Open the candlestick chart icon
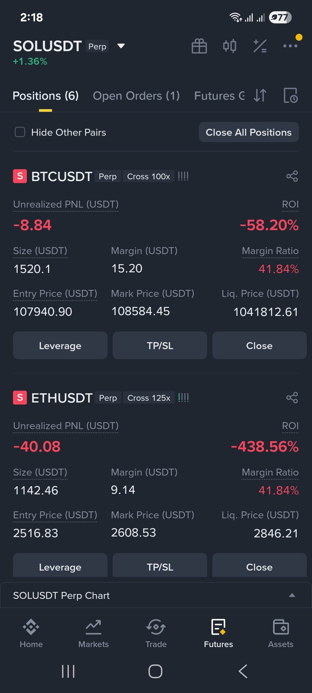This screenshot has width=312, height=693. [x=230, y=46]
